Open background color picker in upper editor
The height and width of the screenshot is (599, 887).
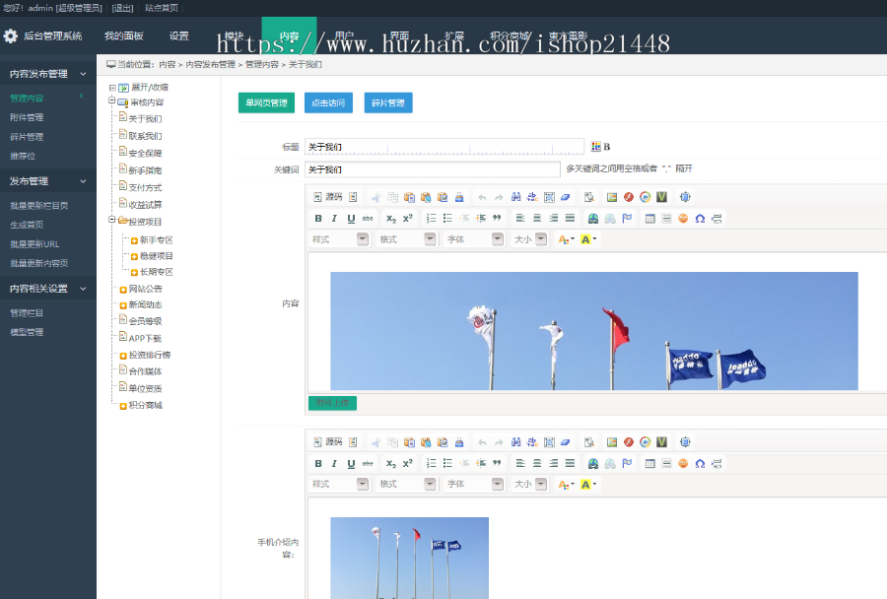coord(589,239)
